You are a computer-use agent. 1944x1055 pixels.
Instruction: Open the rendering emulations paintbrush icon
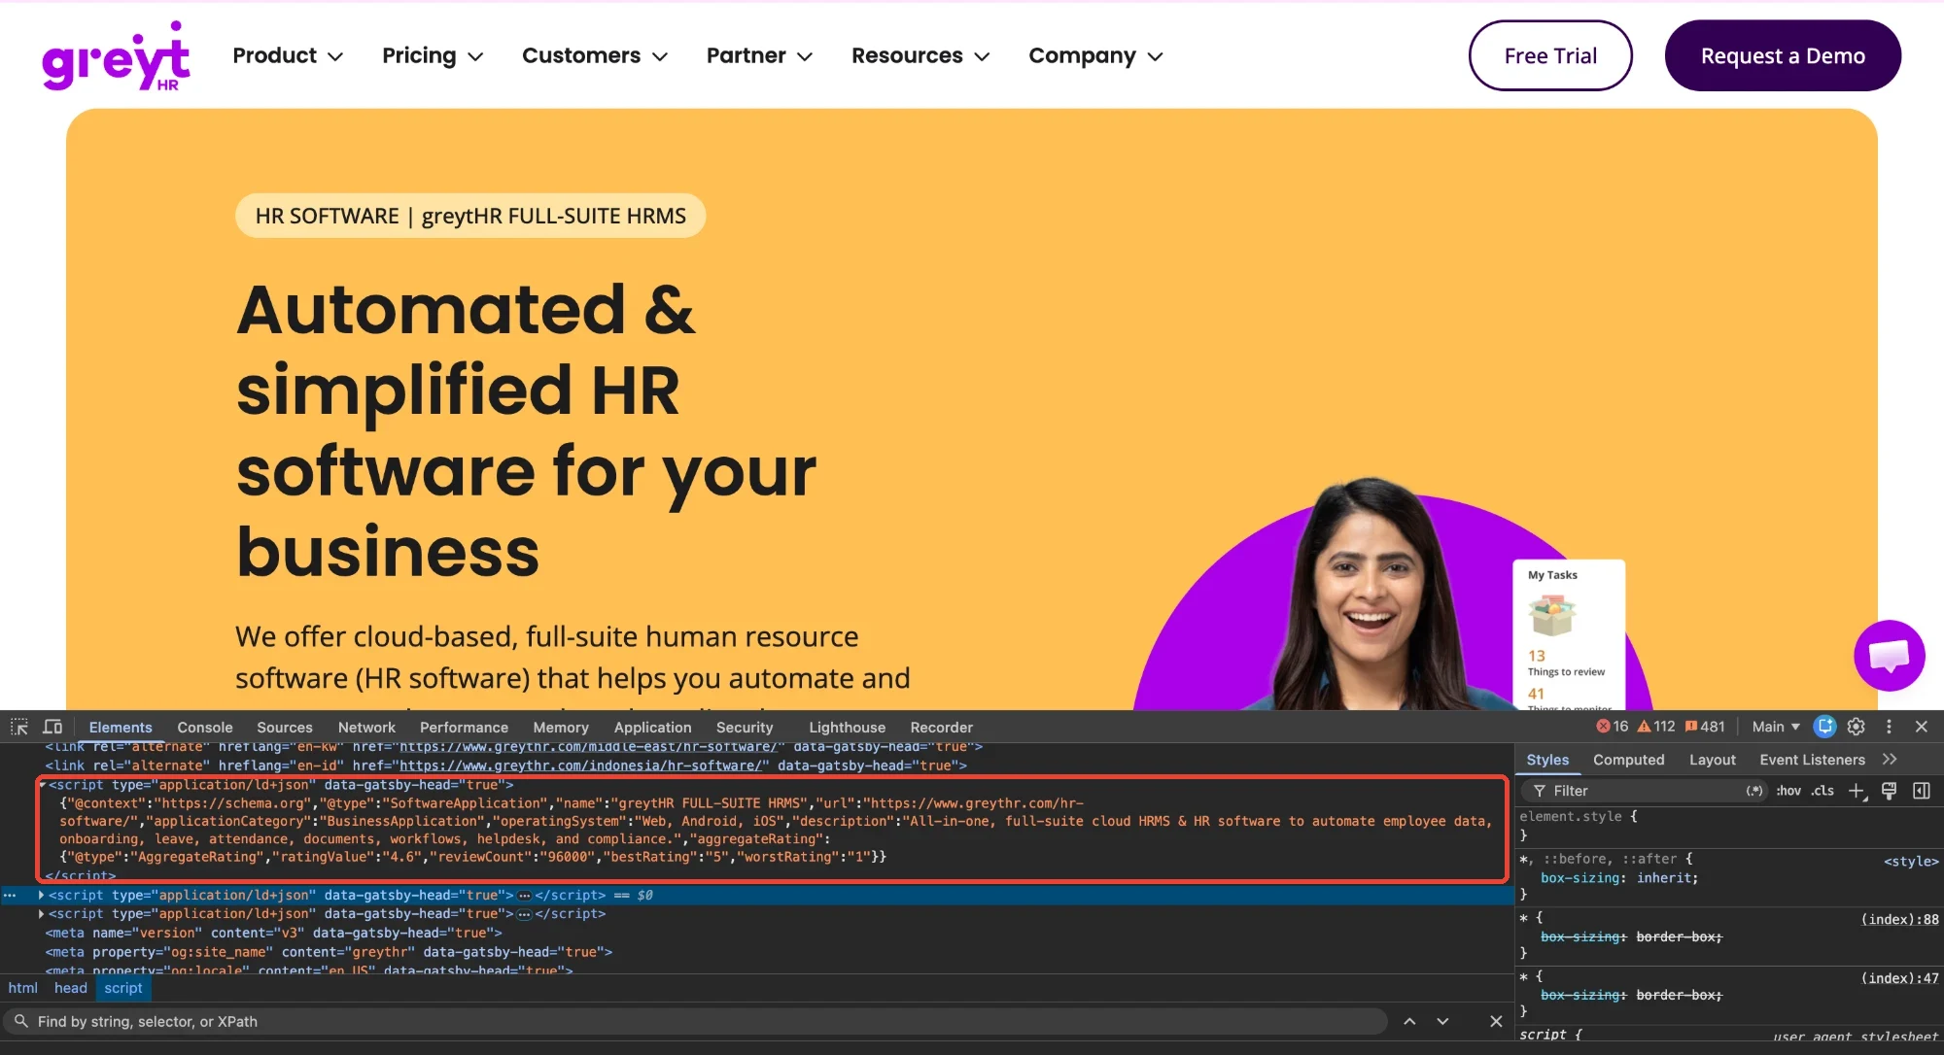click(1889, 791)
